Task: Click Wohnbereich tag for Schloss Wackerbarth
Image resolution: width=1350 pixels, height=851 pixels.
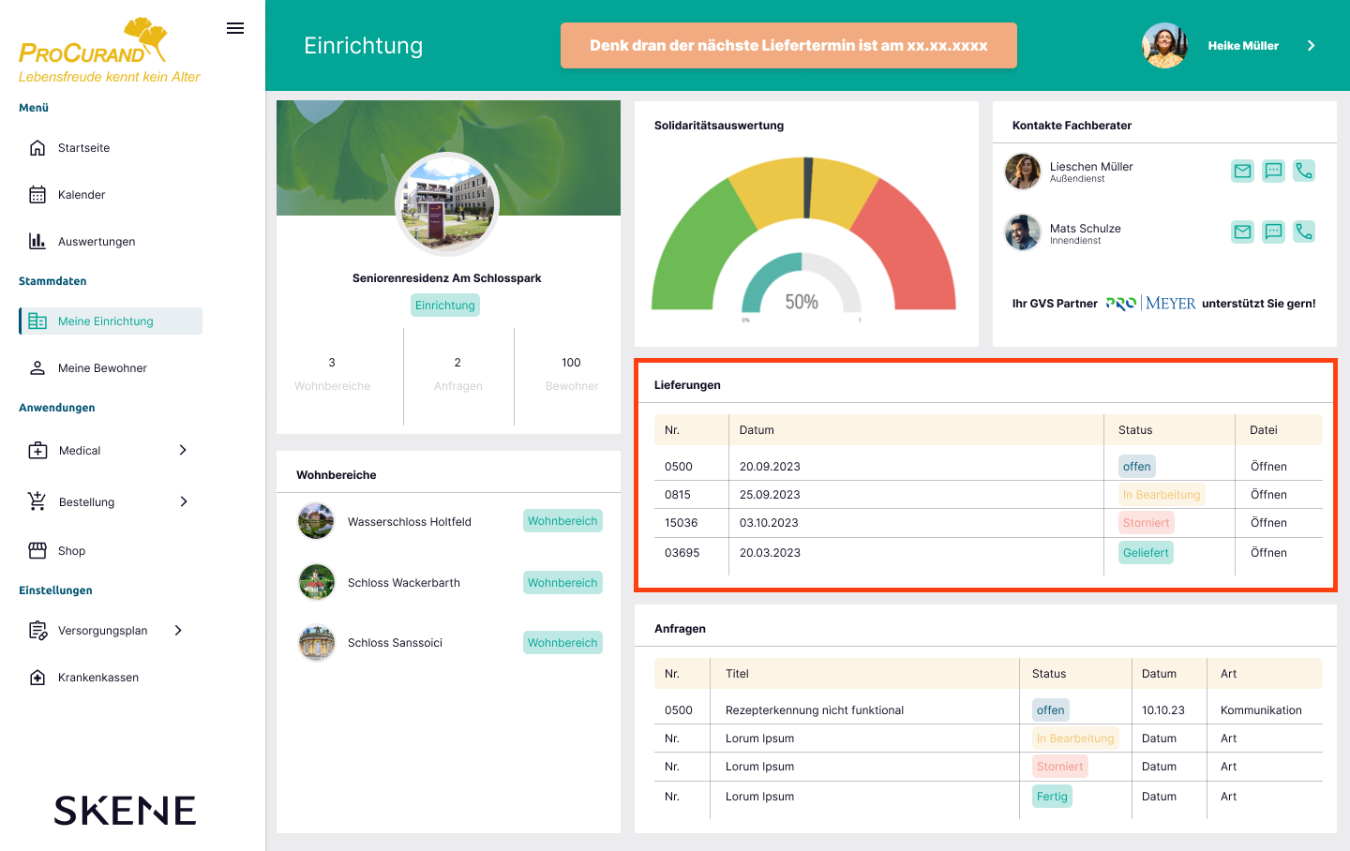Action: (x=562, y=583)
